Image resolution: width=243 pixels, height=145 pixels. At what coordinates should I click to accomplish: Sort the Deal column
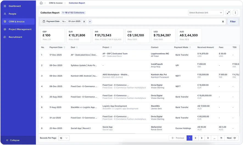tap(77, 48)
